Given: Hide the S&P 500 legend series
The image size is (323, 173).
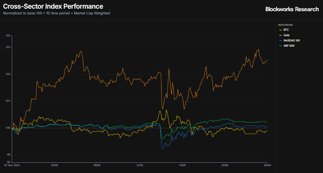Looking at the screenshot, I should click(x=289, y=46).
